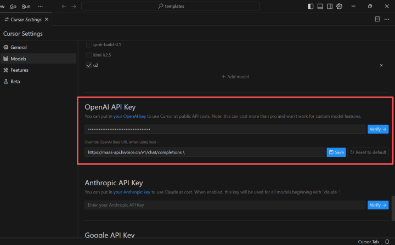The height and width of the screenshot is (245, 395).
Task: Open the 'your Anthropic key' link
Action: click(x=132, y=192)
